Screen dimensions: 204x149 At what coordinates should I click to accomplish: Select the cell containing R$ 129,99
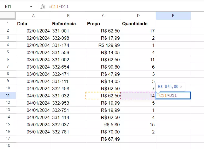click(103, 45)
